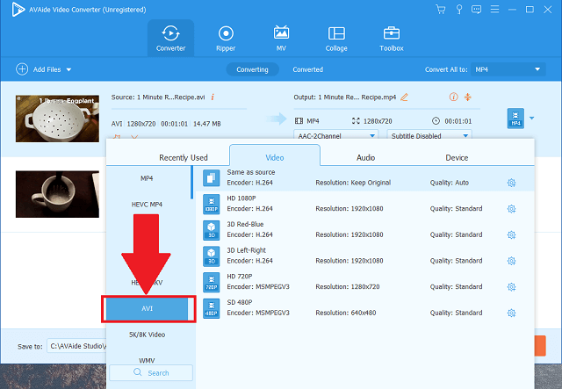Click the 1080P preset icon
Screen dimensions: 562x389
pyautogui.click(x=212, y=204)
